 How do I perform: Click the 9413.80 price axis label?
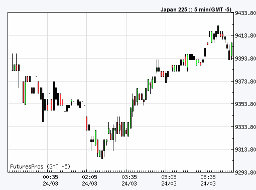(245, 35)
